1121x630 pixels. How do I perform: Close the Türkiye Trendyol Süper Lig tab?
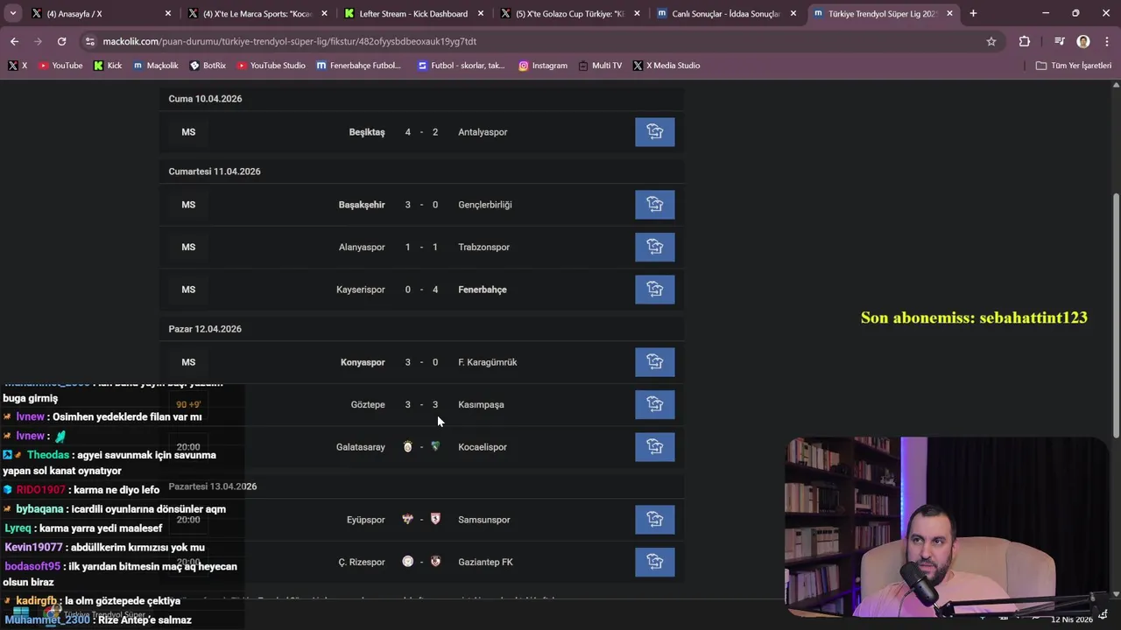click(x=949, y=14)
